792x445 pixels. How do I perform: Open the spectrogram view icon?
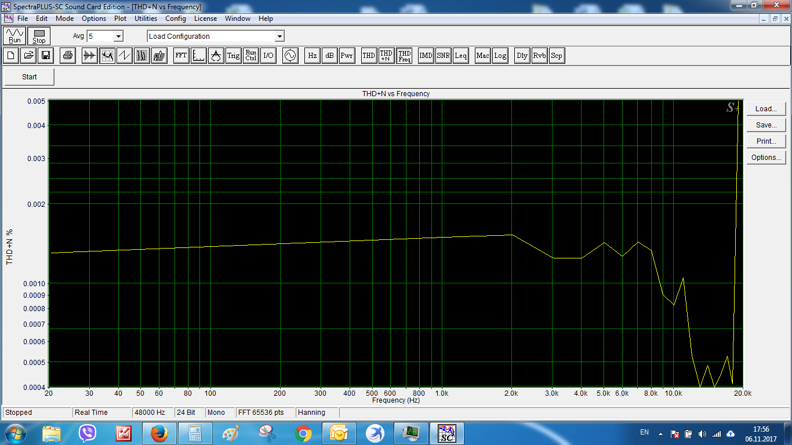click(x=141, y=56)
